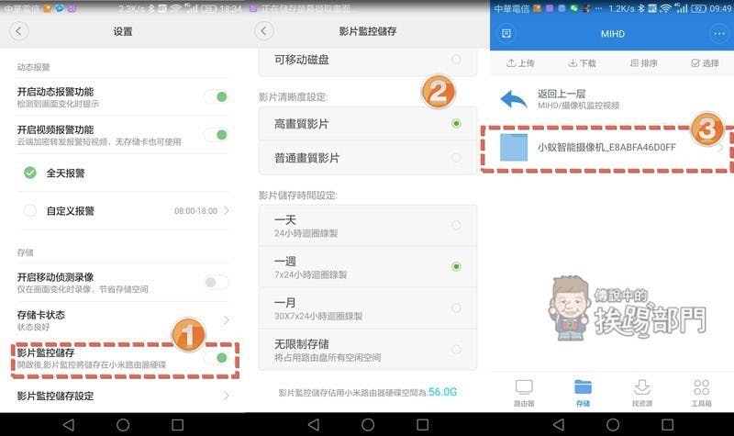Switch to the 路由器 tab
This screenshot has height=436, width=734.
(524, 393)
